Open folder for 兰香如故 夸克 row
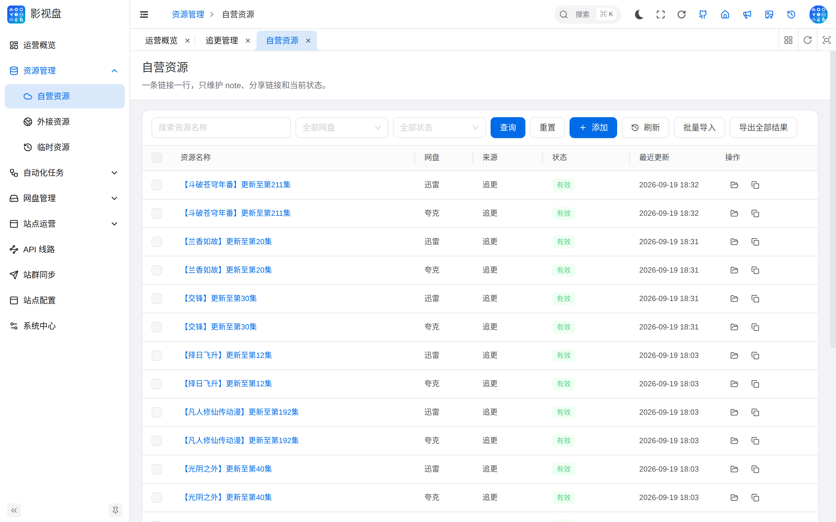 point(734,270)
